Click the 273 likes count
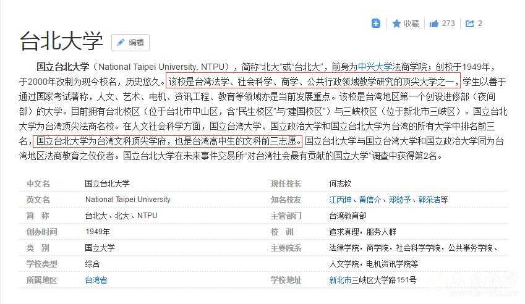 448,23
